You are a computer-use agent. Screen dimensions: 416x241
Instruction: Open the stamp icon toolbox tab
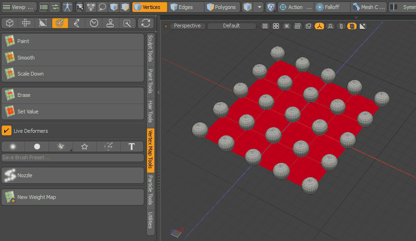tap(110, 23)
